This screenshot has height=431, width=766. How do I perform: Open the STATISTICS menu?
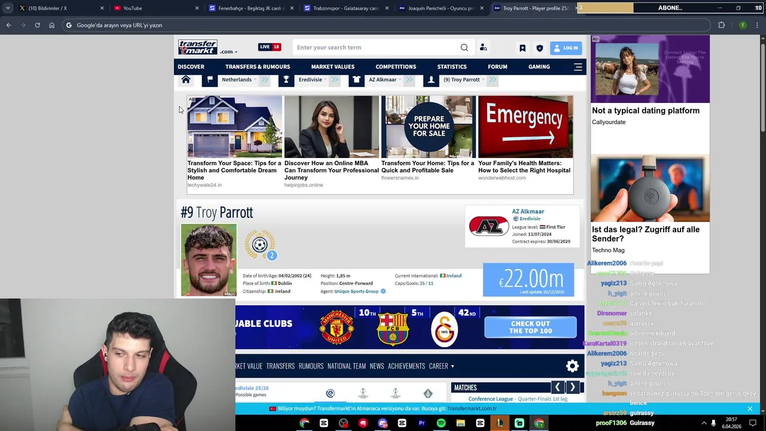point(452,66)
